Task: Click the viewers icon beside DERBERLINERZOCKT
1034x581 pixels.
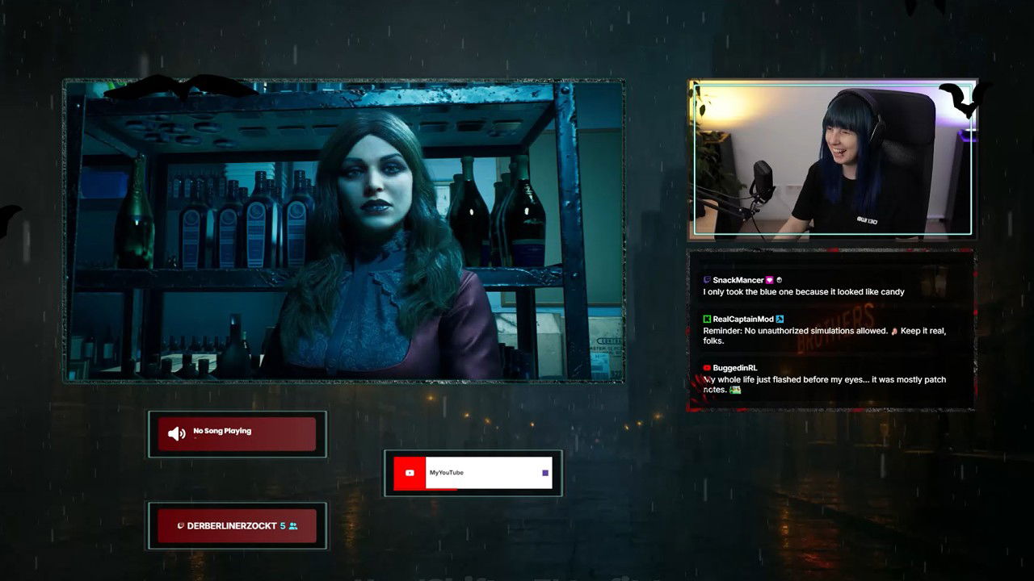Action: [x=293, y=526]
